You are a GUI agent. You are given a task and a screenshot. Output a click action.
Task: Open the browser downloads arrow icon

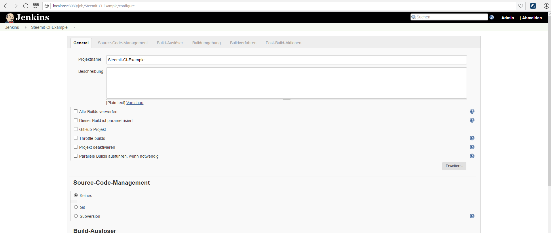click(546, 6)
